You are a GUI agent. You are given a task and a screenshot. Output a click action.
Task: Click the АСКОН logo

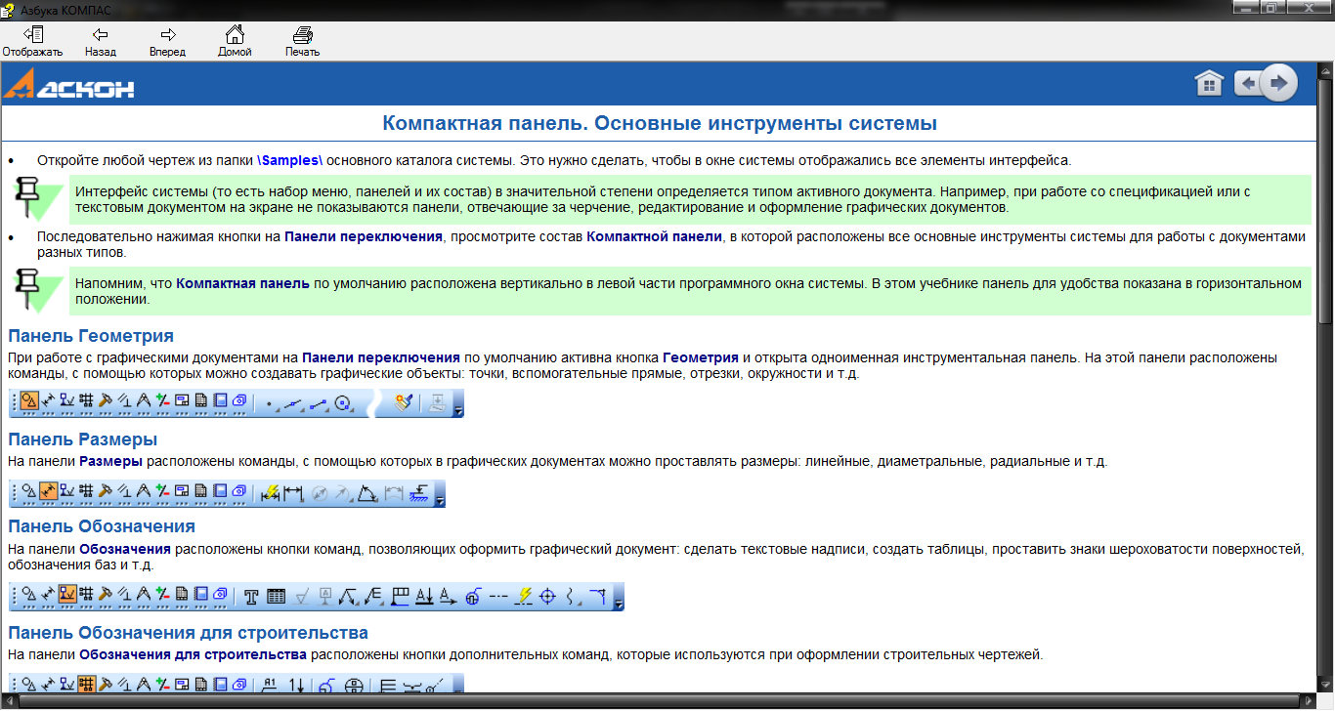coord(69,85)
